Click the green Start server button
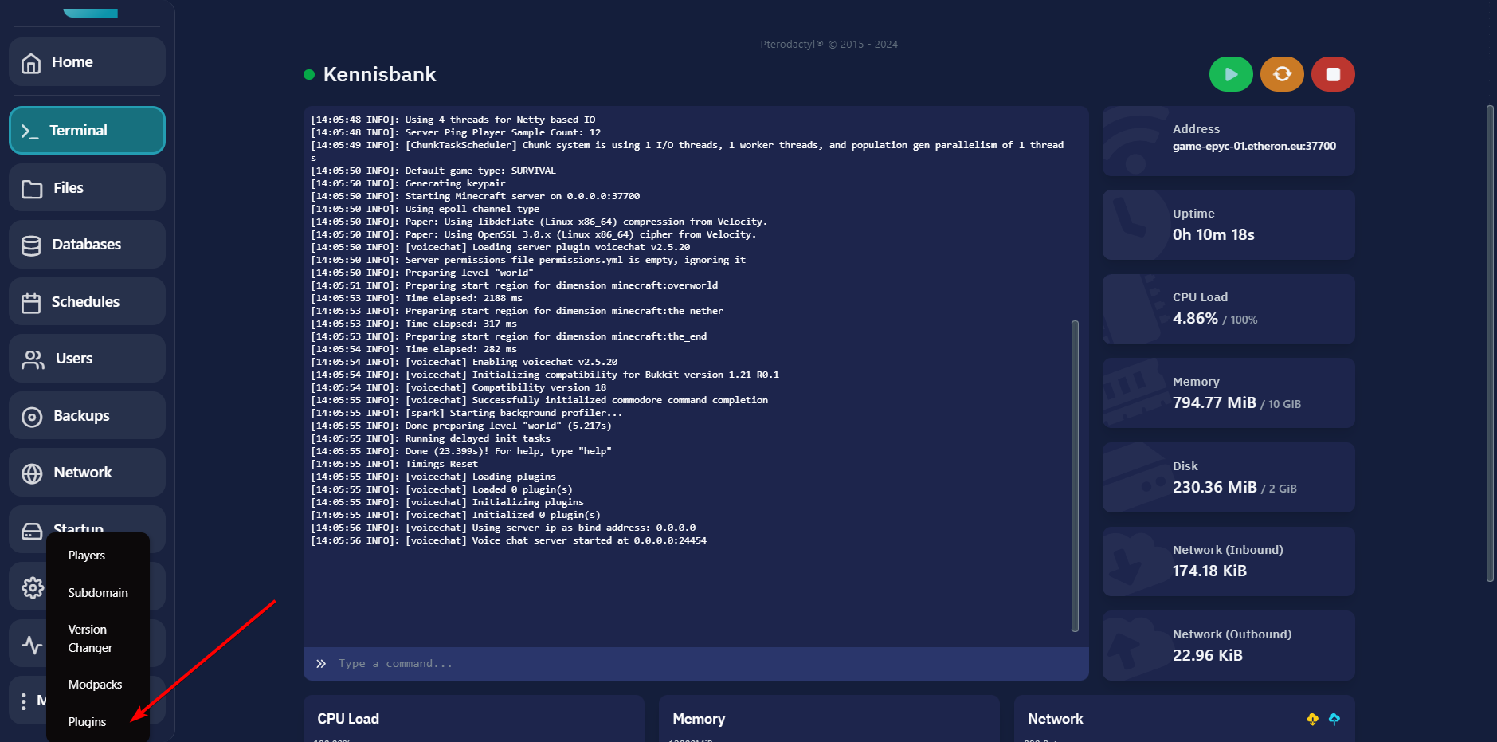The image size is (1497, 742). coord(1231,75)
